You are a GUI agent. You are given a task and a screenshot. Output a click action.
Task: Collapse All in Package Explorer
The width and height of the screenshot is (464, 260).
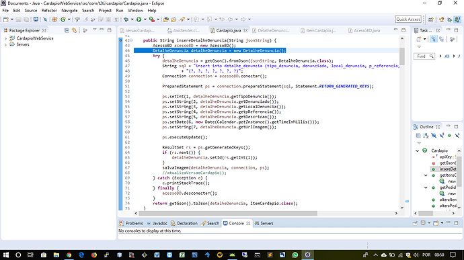coord(67,30)
